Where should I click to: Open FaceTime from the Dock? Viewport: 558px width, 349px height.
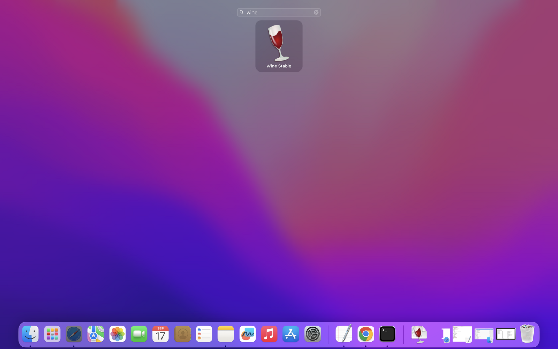[139, 334]
